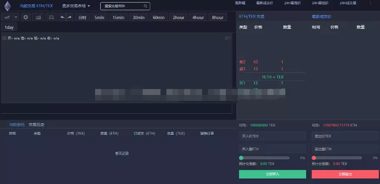Switch chart to 1day interval
This screenshot has height=184, width=380.
(9, 27)
